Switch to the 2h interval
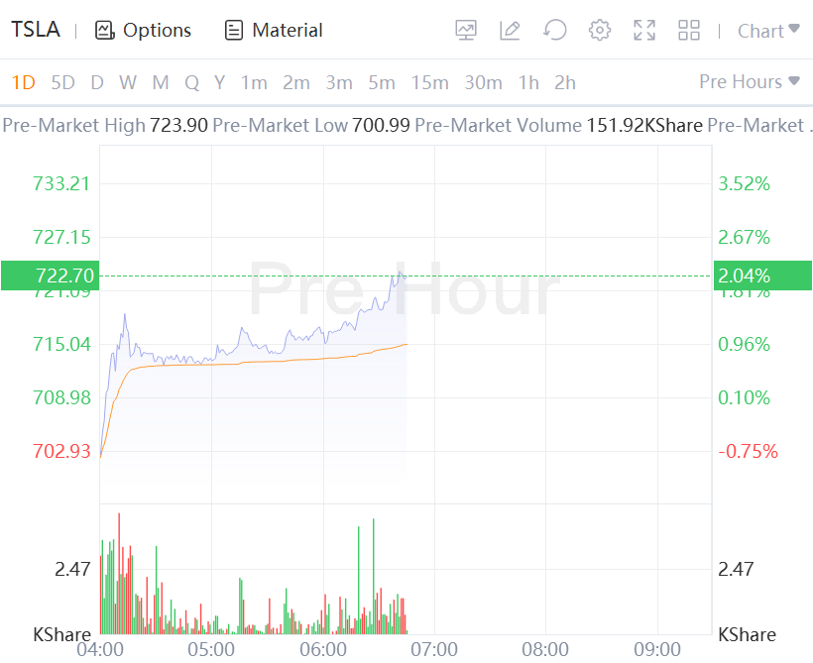This screenshot has width=813, height=663. point(564,82)
